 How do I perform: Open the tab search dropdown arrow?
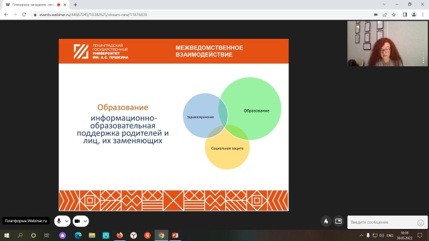point(384,5)
